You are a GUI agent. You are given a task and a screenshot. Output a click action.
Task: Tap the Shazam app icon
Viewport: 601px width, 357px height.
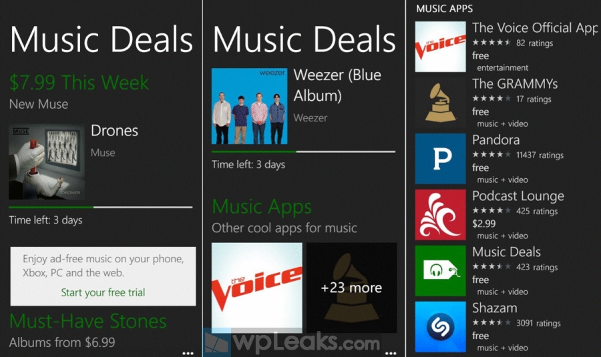441,327
